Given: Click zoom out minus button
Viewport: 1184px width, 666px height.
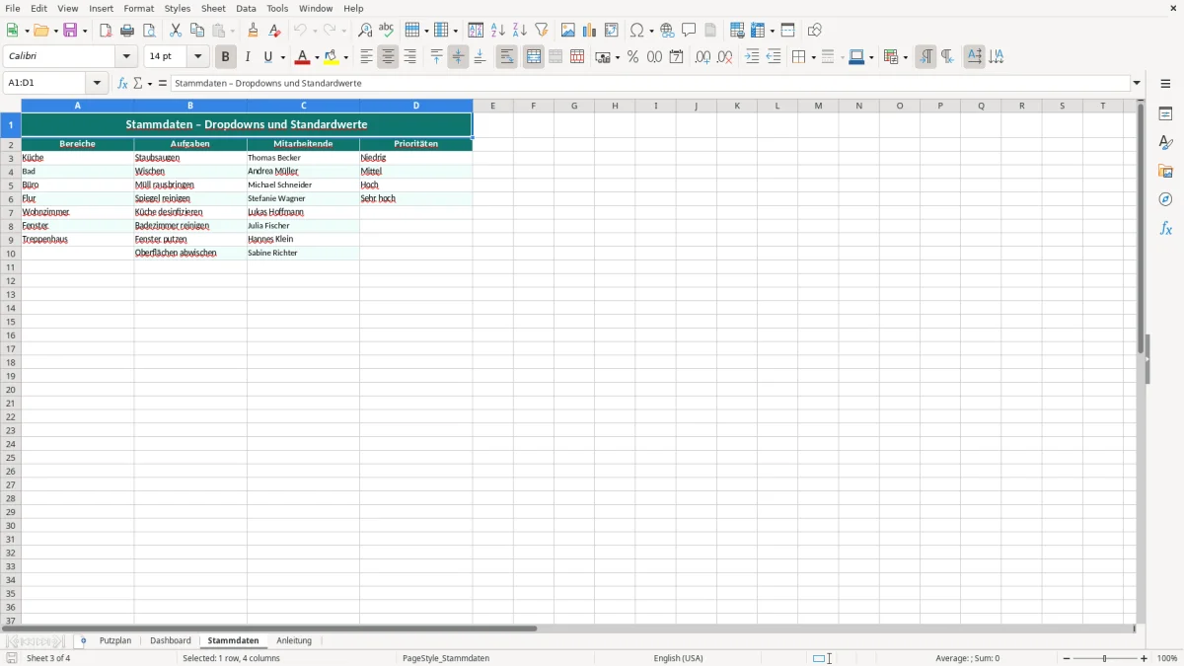Looking at the screenshot, I should pos(1067,658).
